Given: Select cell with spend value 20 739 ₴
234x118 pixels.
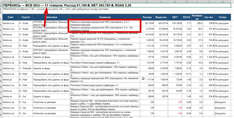Looking at the screenshot, I should click(147, 23).
